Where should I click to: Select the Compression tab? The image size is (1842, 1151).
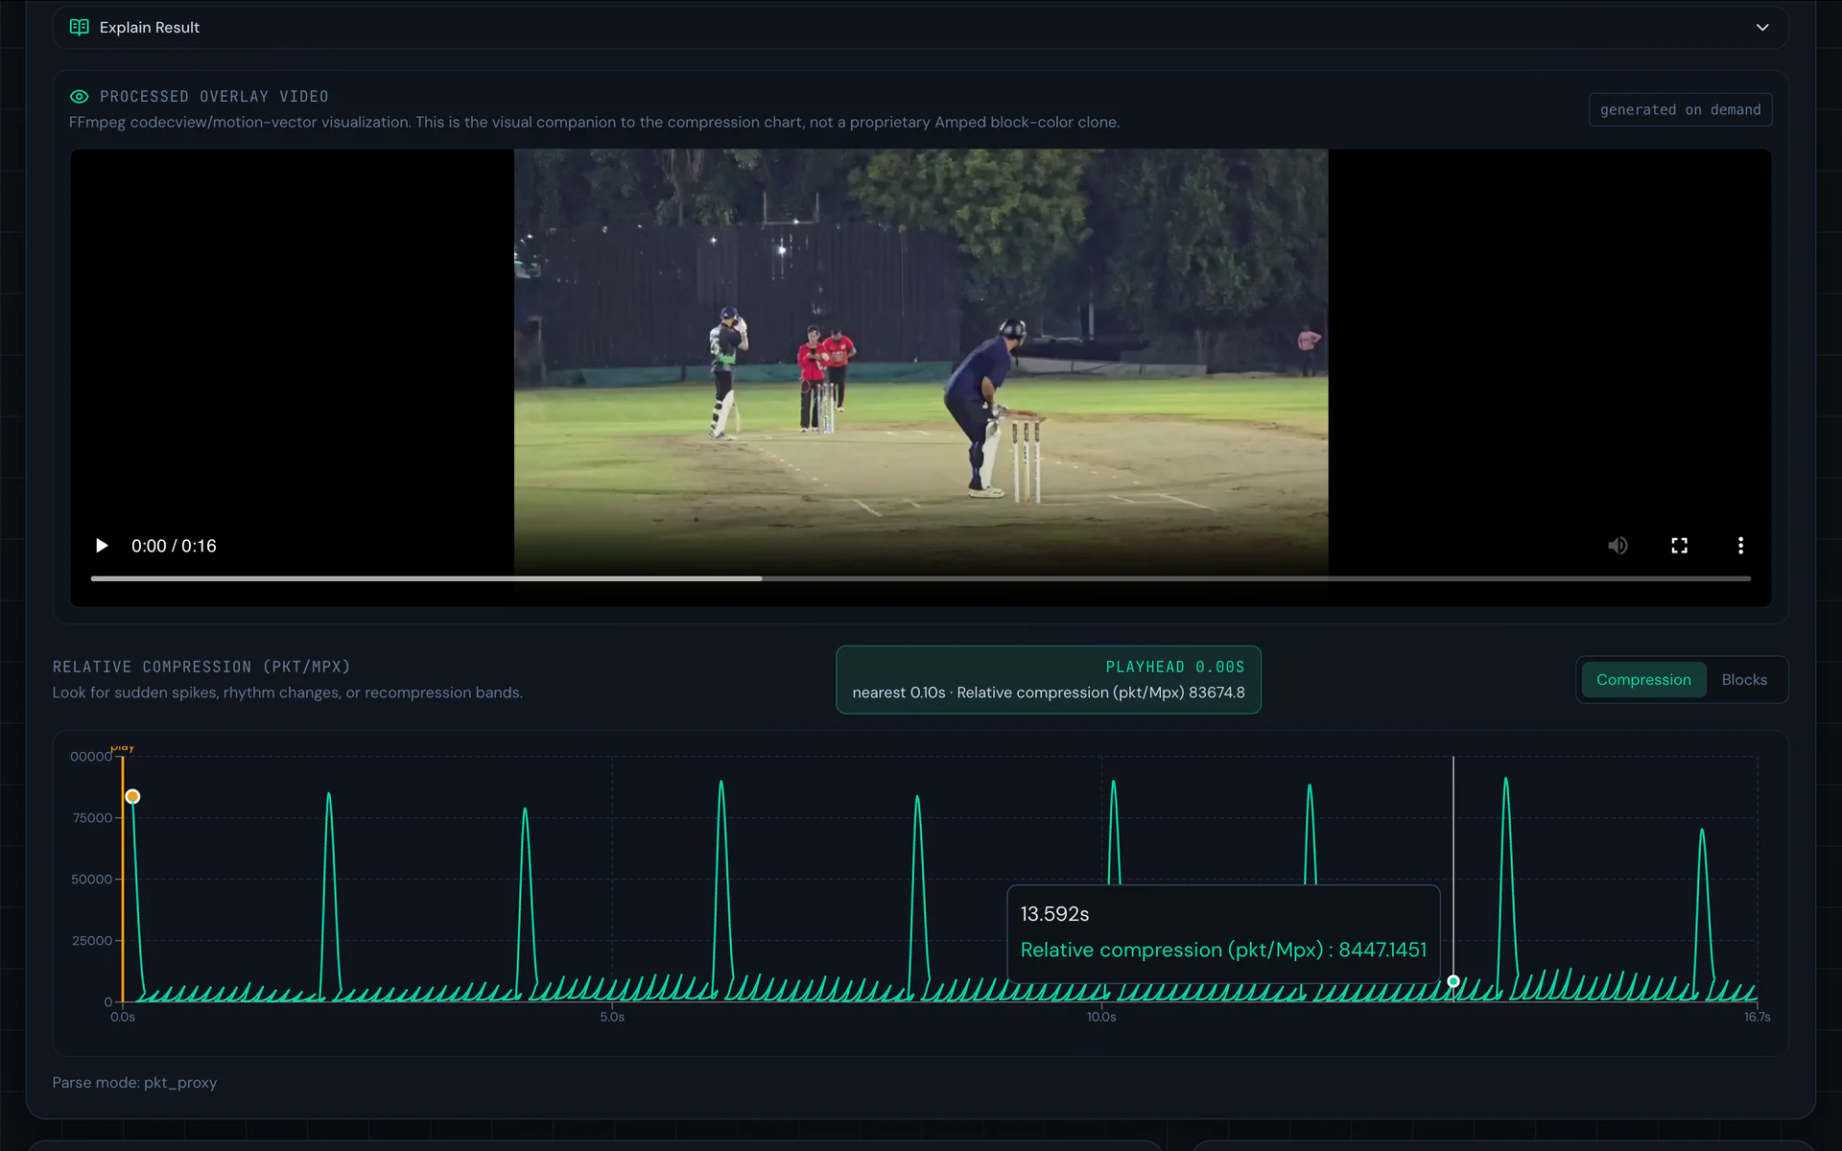1643,680
